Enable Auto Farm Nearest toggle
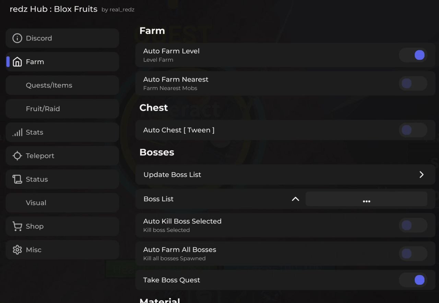The width and height of the screenshot is (439, 303). point(413,83)
